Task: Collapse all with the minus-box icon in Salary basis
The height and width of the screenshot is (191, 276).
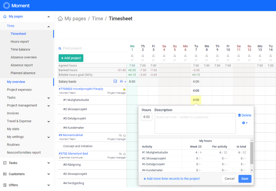Action: tap(115, 81)
